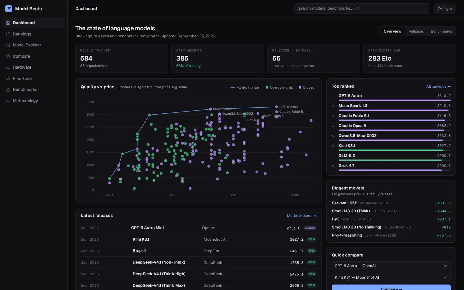Click the Fine-tune sliders icon
Screen dimensions: 464x290
8,79
